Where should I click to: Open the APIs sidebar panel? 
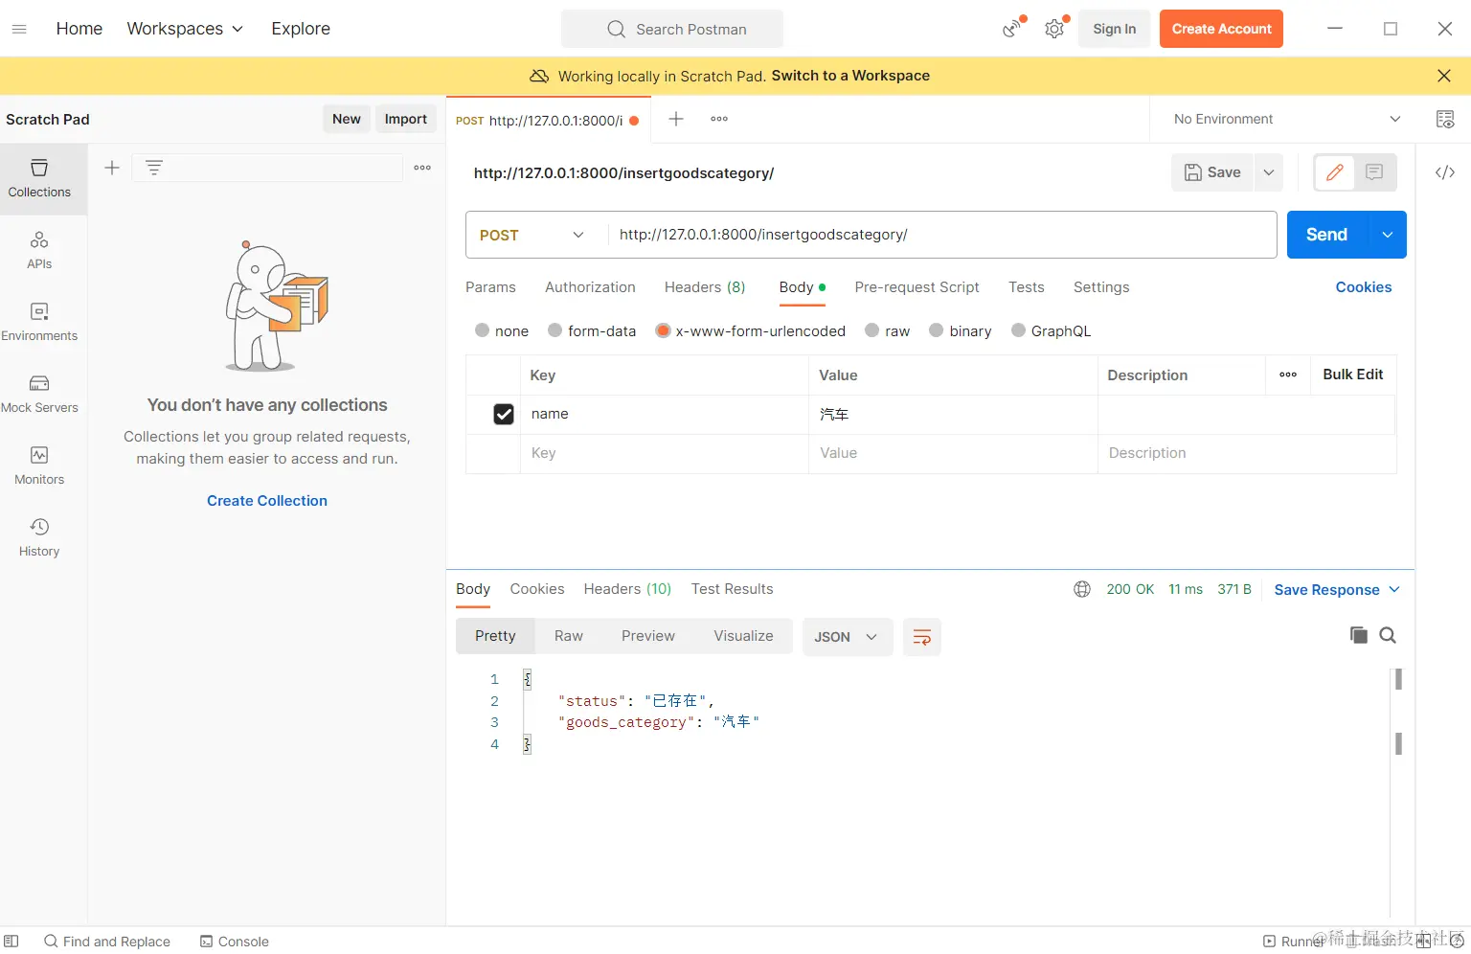[x=39, y=250]
